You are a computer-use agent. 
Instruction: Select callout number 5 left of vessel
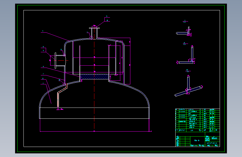coord(43,51)
